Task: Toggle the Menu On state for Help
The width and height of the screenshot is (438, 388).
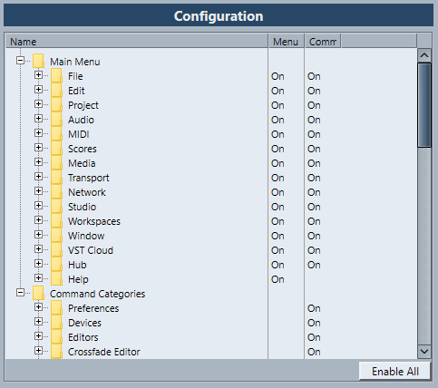Action: click(x=277, y=279)
